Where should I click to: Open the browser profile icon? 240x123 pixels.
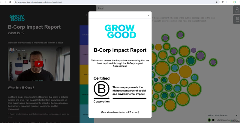[x=235, y=2]
